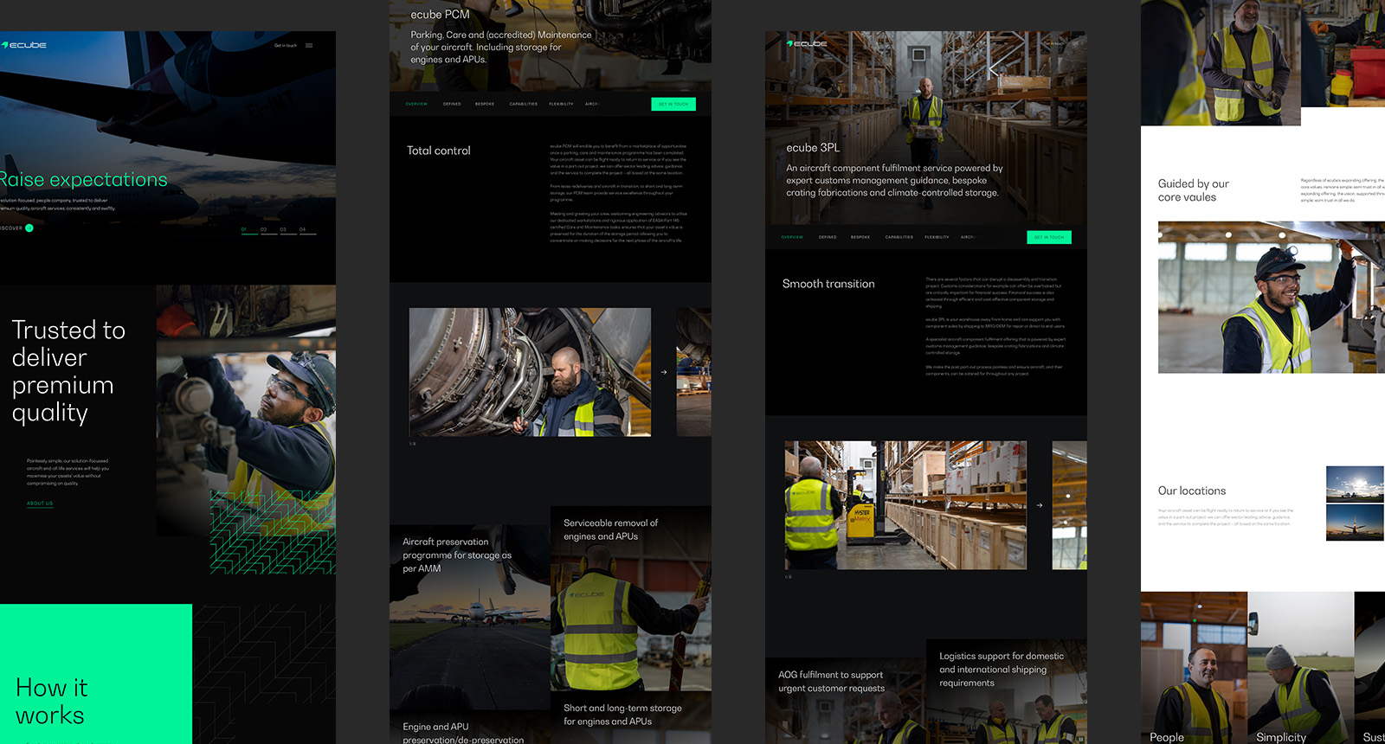The image size is (1385, 744).
Task: Open Defined tab on the PCM page
Action: (452, 104)
